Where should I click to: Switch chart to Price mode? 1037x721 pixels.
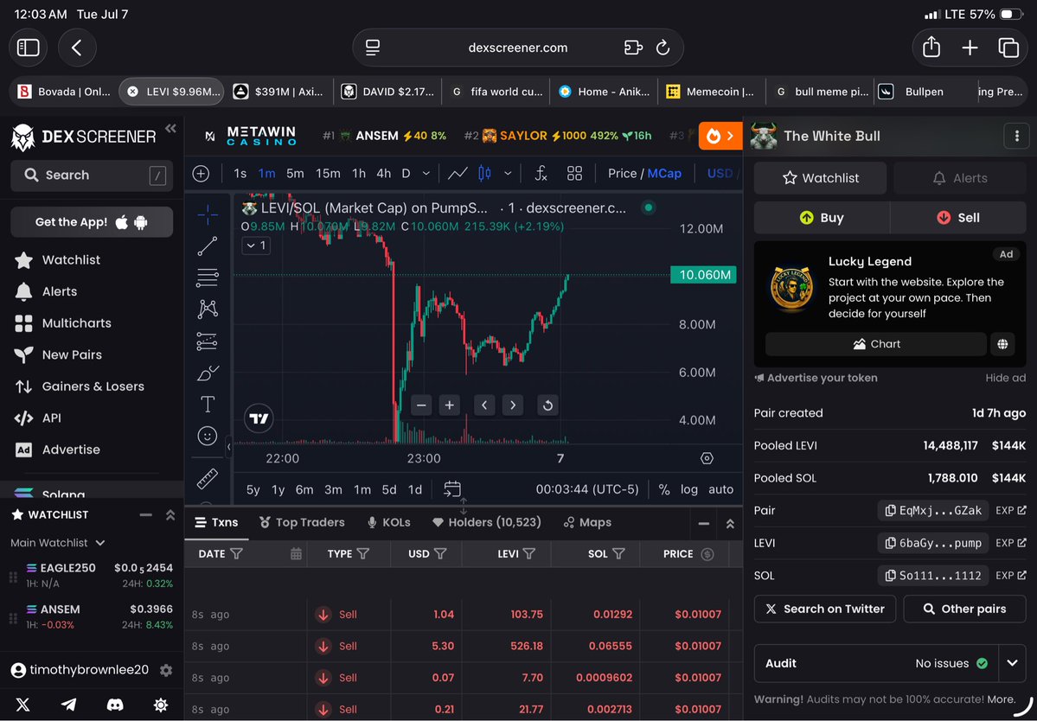click(x=623, y=173)
